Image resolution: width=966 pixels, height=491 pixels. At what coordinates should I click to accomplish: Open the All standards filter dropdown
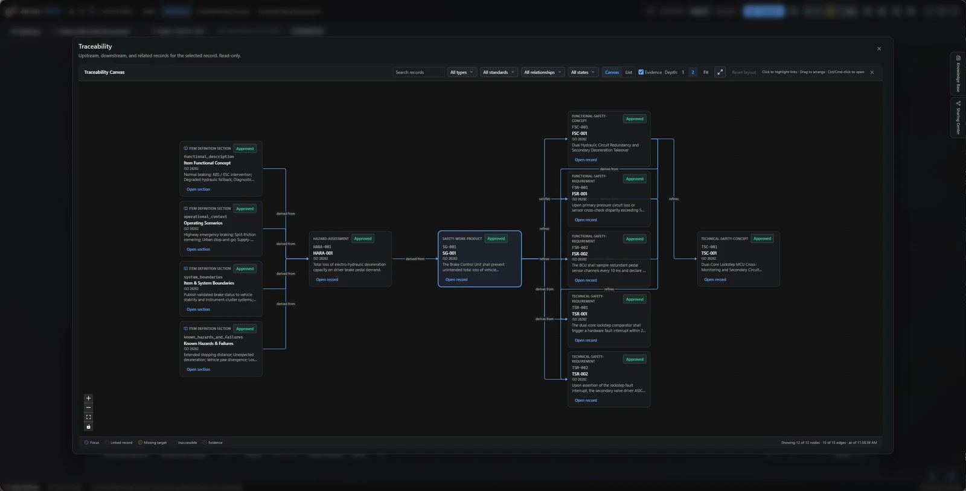[499, 72]
